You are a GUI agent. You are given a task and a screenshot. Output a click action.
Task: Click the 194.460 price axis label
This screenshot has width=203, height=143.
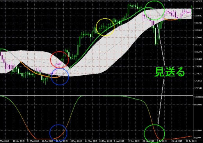click(198, 9)
